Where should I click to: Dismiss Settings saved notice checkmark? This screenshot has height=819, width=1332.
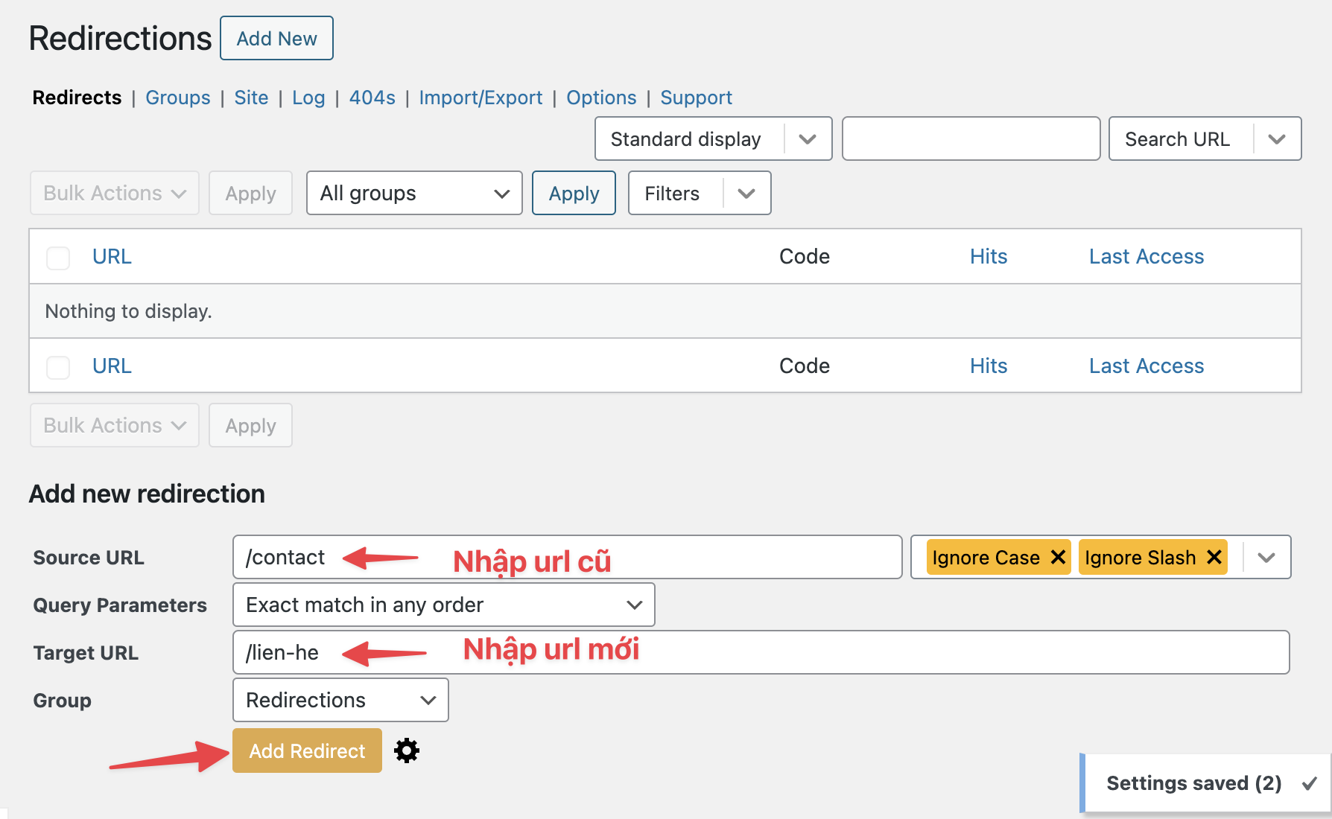[x=1310, y=783]
